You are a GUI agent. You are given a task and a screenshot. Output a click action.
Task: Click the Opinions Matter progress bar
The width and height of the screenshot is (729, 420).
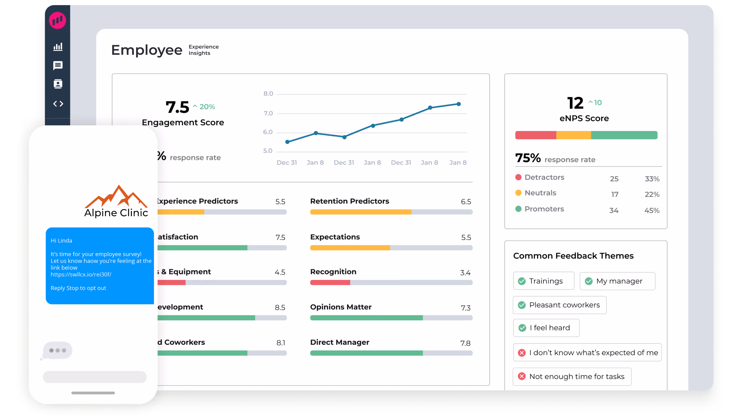pyautogui.click(x=391, y=318)
